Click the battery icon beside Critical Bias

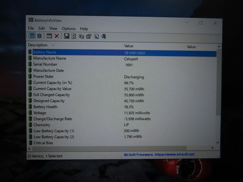click(30, 143)
